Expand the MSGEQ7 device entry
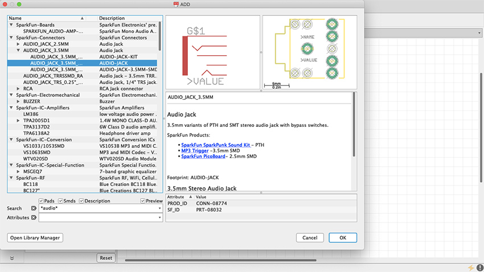 (18, 171)
